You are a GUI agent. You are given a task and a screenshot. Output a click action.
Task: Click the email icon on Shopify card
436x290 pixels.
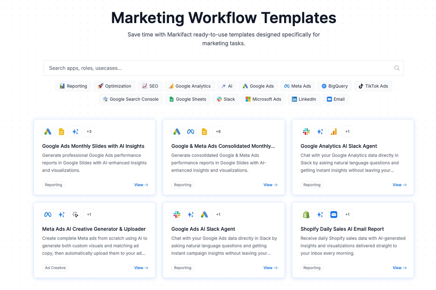click(334, 215)
